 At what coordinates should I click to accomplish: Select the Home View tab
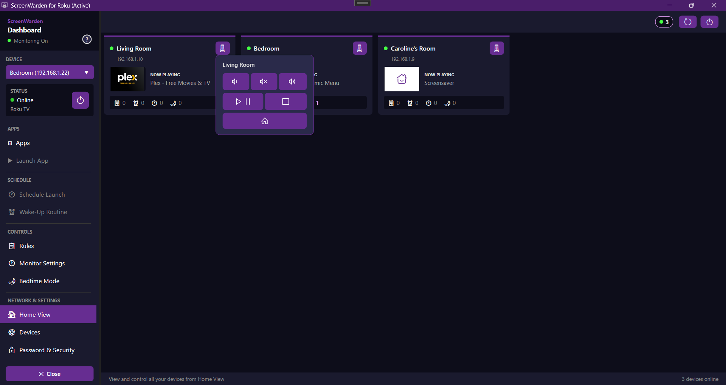point(48,314)
